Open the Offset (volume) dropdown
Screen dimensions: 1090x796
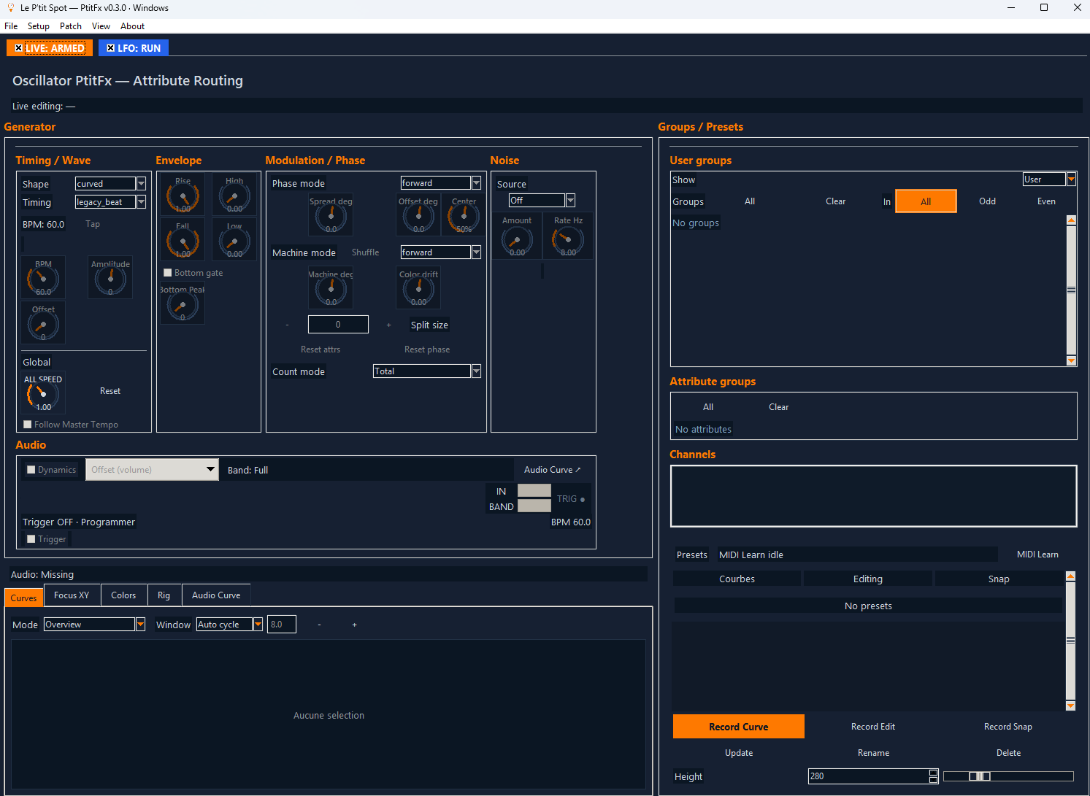coord(152,469)
